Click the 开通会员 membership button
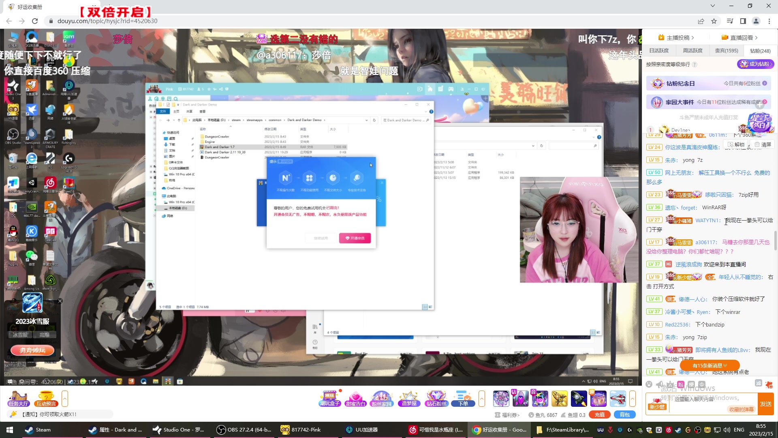 [x=355, y=238]
